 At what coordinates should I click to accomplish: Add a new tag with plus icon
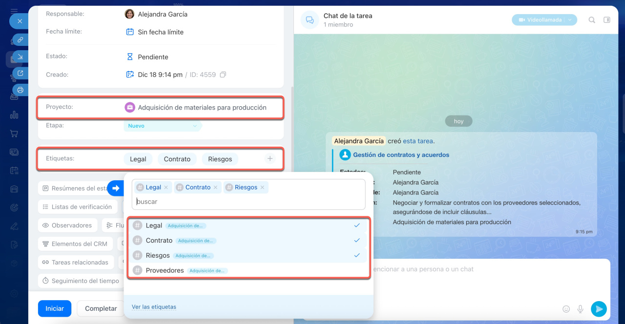pyautogui.click(x=270, y=159)
